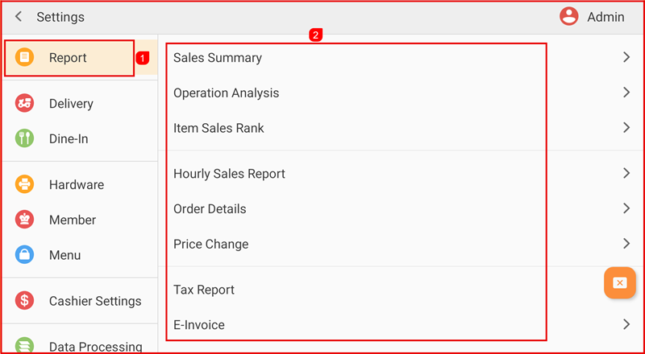
Task: Click the E-Invoice chevron arrow
Action: tap(626, 324)
